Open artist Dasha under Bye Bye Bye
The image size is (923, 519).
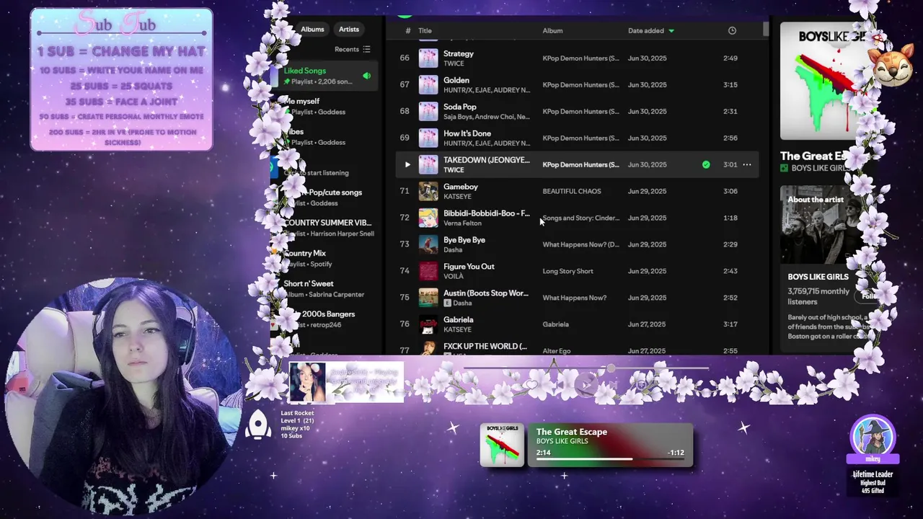[x=453, y=250]
